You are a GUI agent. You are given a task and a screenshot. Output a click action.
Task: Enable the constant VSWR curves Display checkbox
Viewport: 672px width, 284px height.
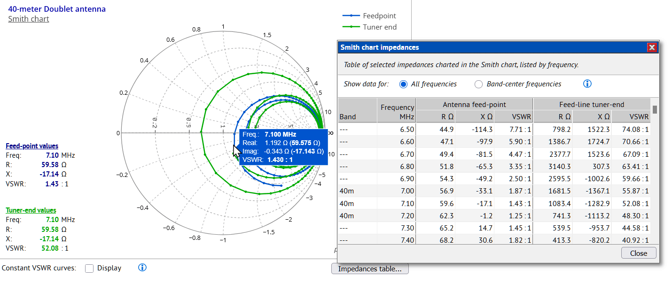[89, 269]
